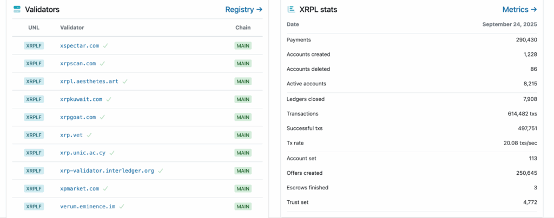Click the Validator column header

pyautogui.click(x=72, y=28)
